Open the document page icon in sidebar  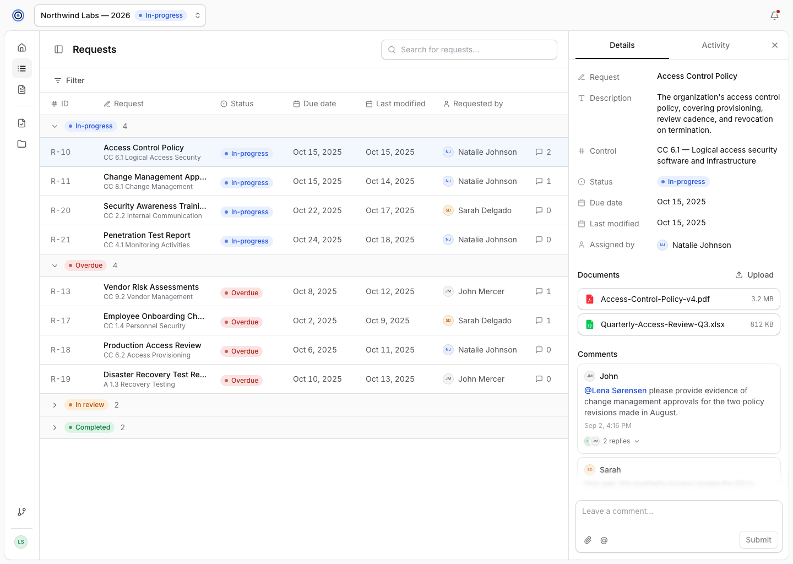[22, 89]
